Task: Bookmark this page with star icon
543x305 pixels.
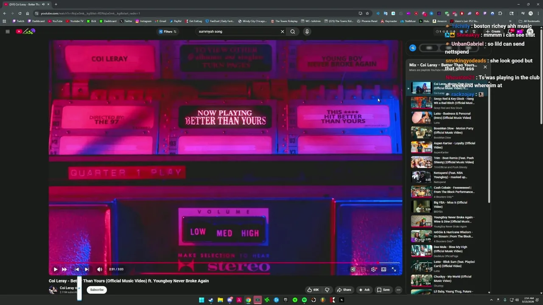Action: tap(367, 13)
